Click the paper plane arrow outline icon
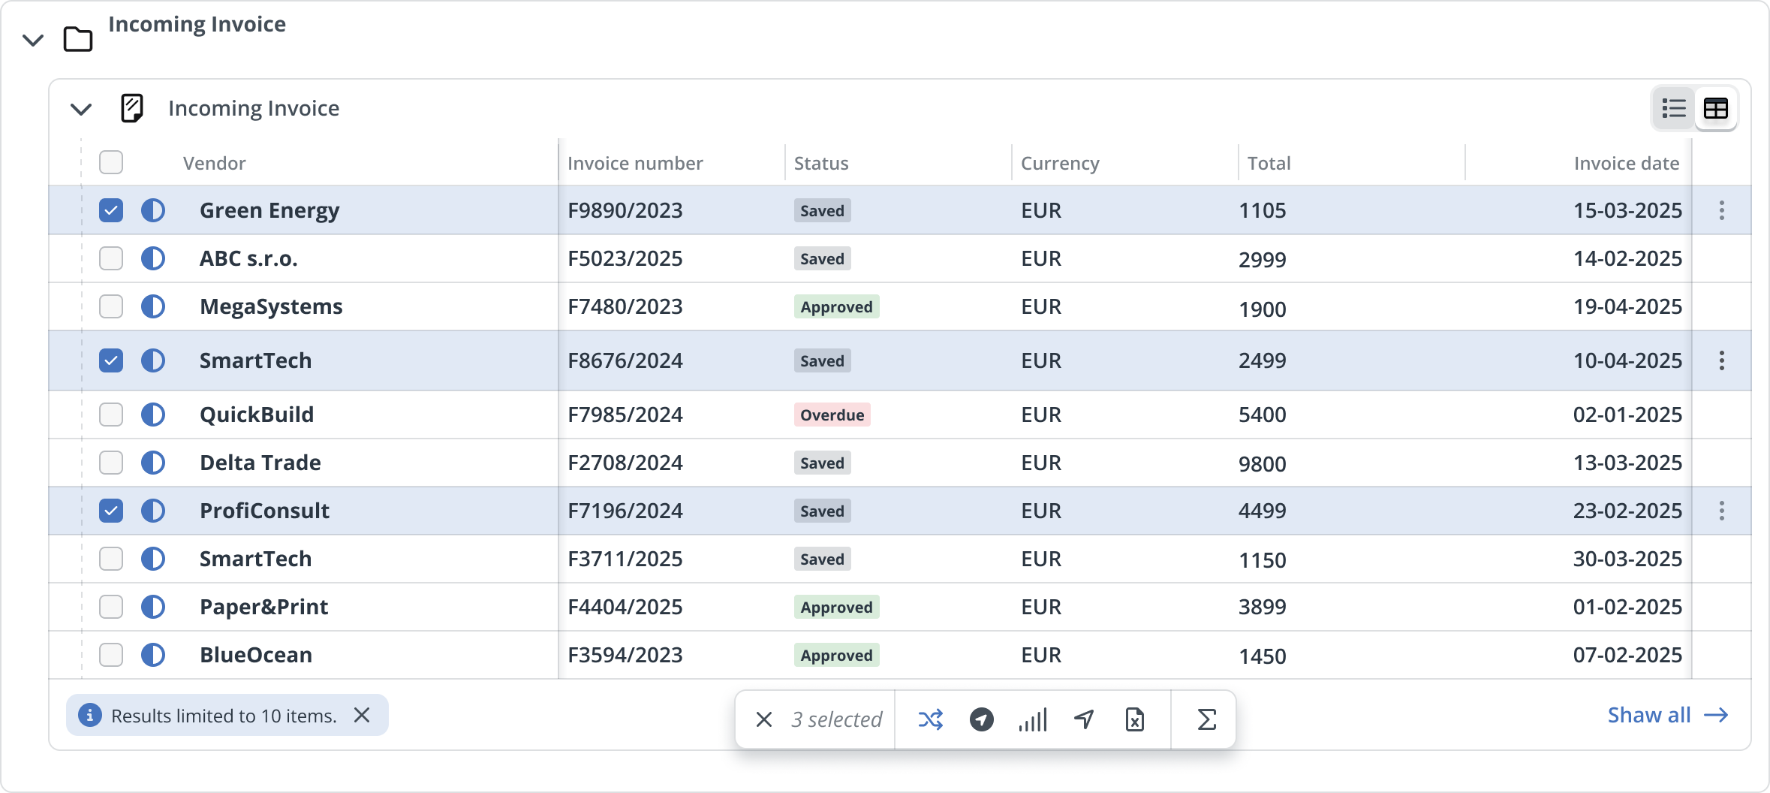The height and width of the screenshot is (793, 1770). [1084, 719]
